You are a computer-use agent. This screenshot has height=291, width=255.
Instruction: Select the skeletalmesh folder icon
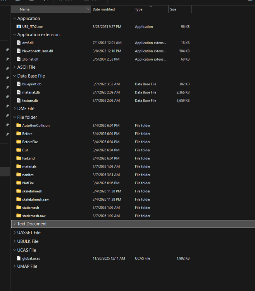tap(19, 191)
